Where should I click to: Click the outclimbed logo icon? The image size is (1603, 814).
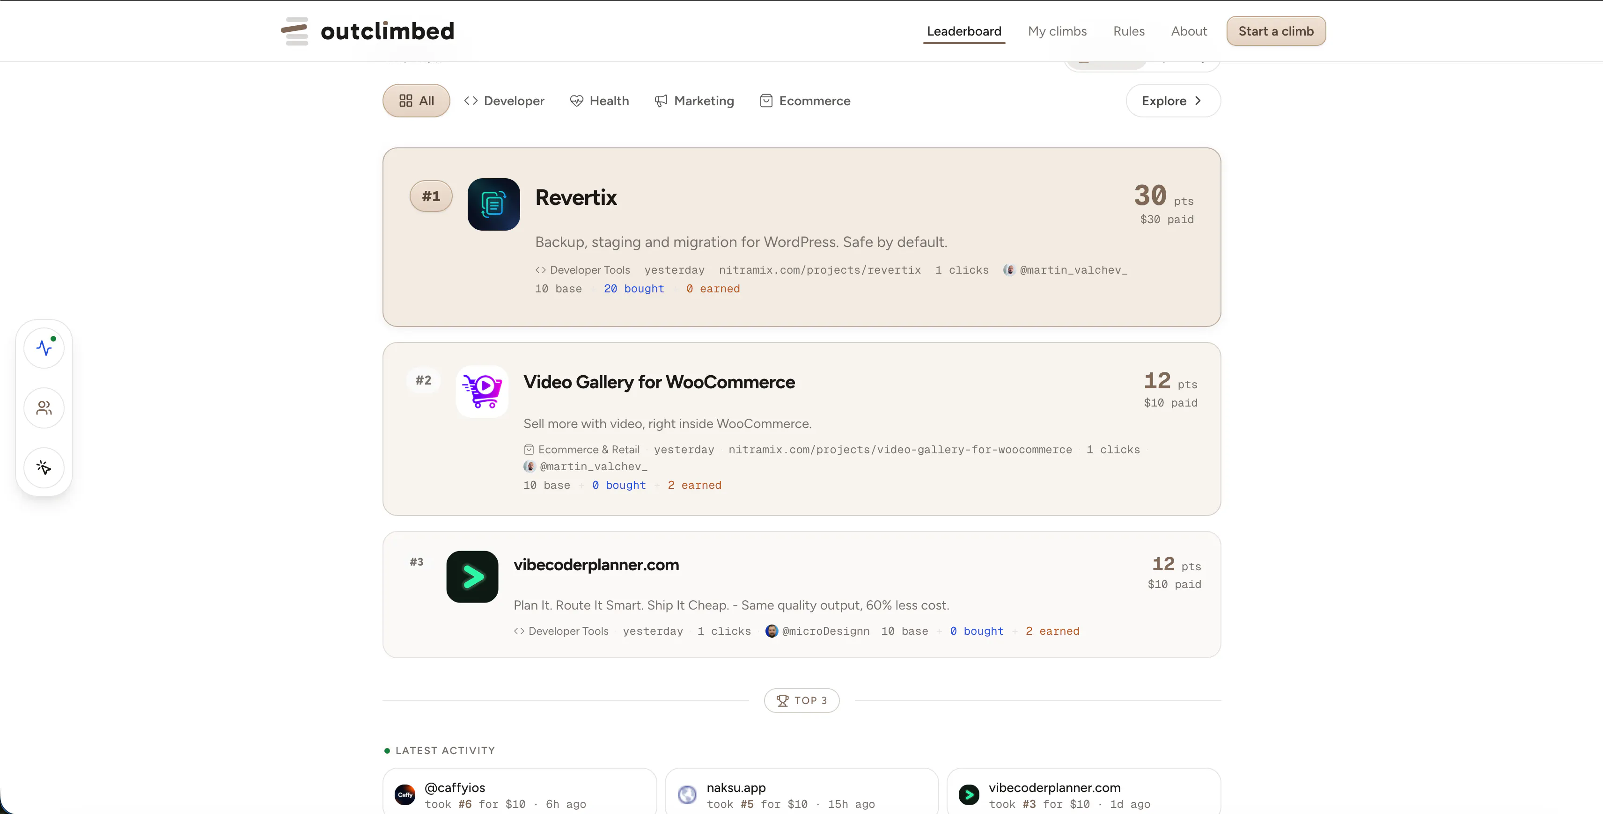[294, 31]
